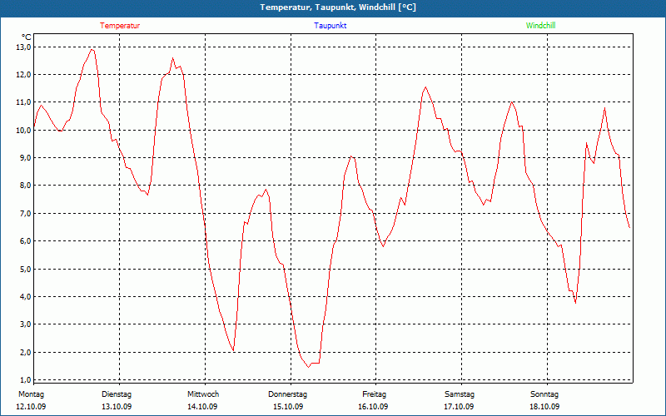
Task: Click the 'Dienstag' day label
Action: 117,394
